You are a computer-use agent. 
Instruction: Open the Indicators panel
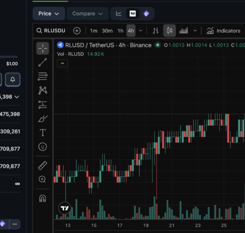[x=224, y=30]
